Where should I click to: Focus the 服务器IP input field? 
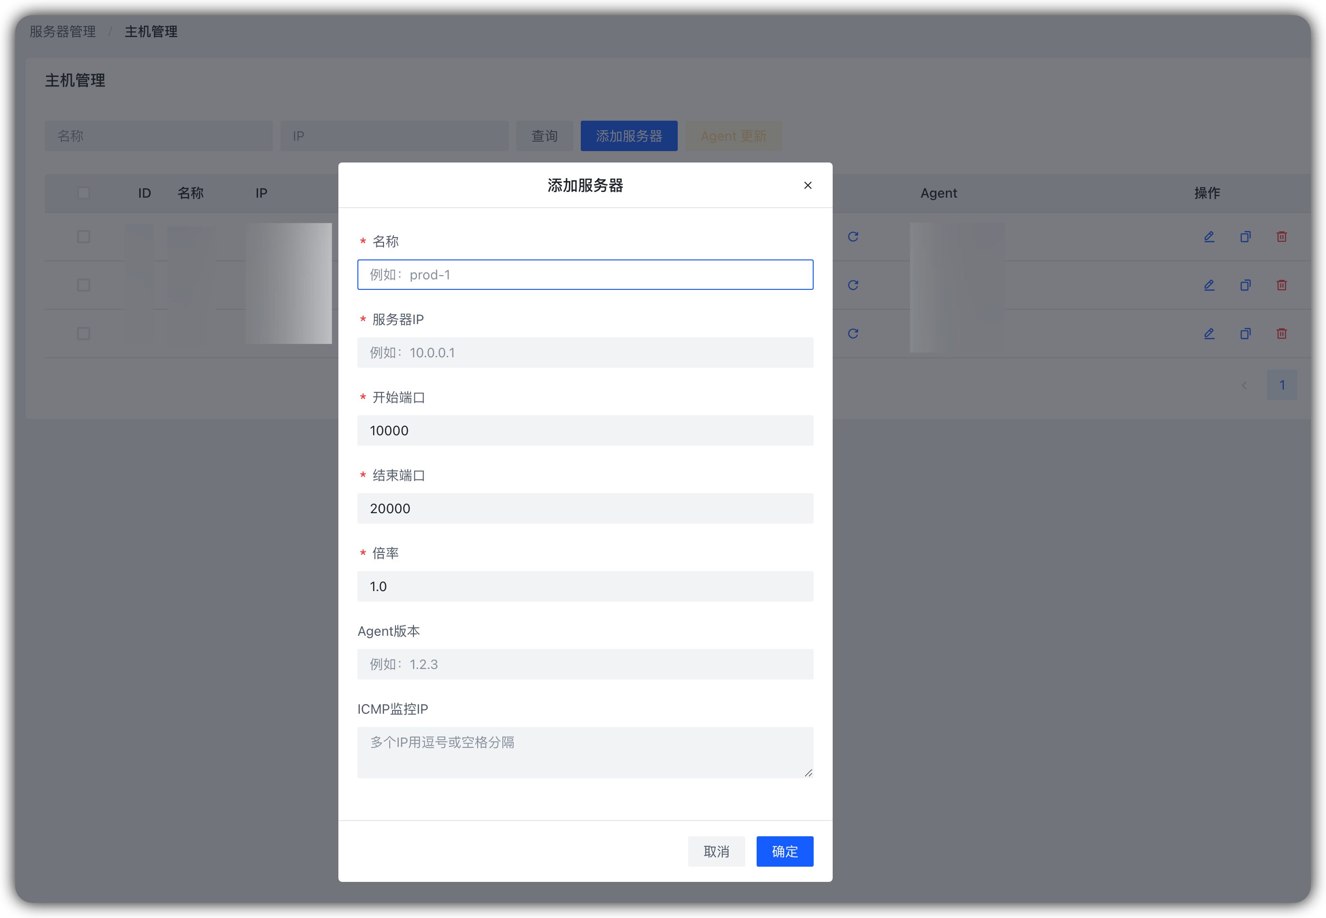pyautogui.click(x=585, y=353)
